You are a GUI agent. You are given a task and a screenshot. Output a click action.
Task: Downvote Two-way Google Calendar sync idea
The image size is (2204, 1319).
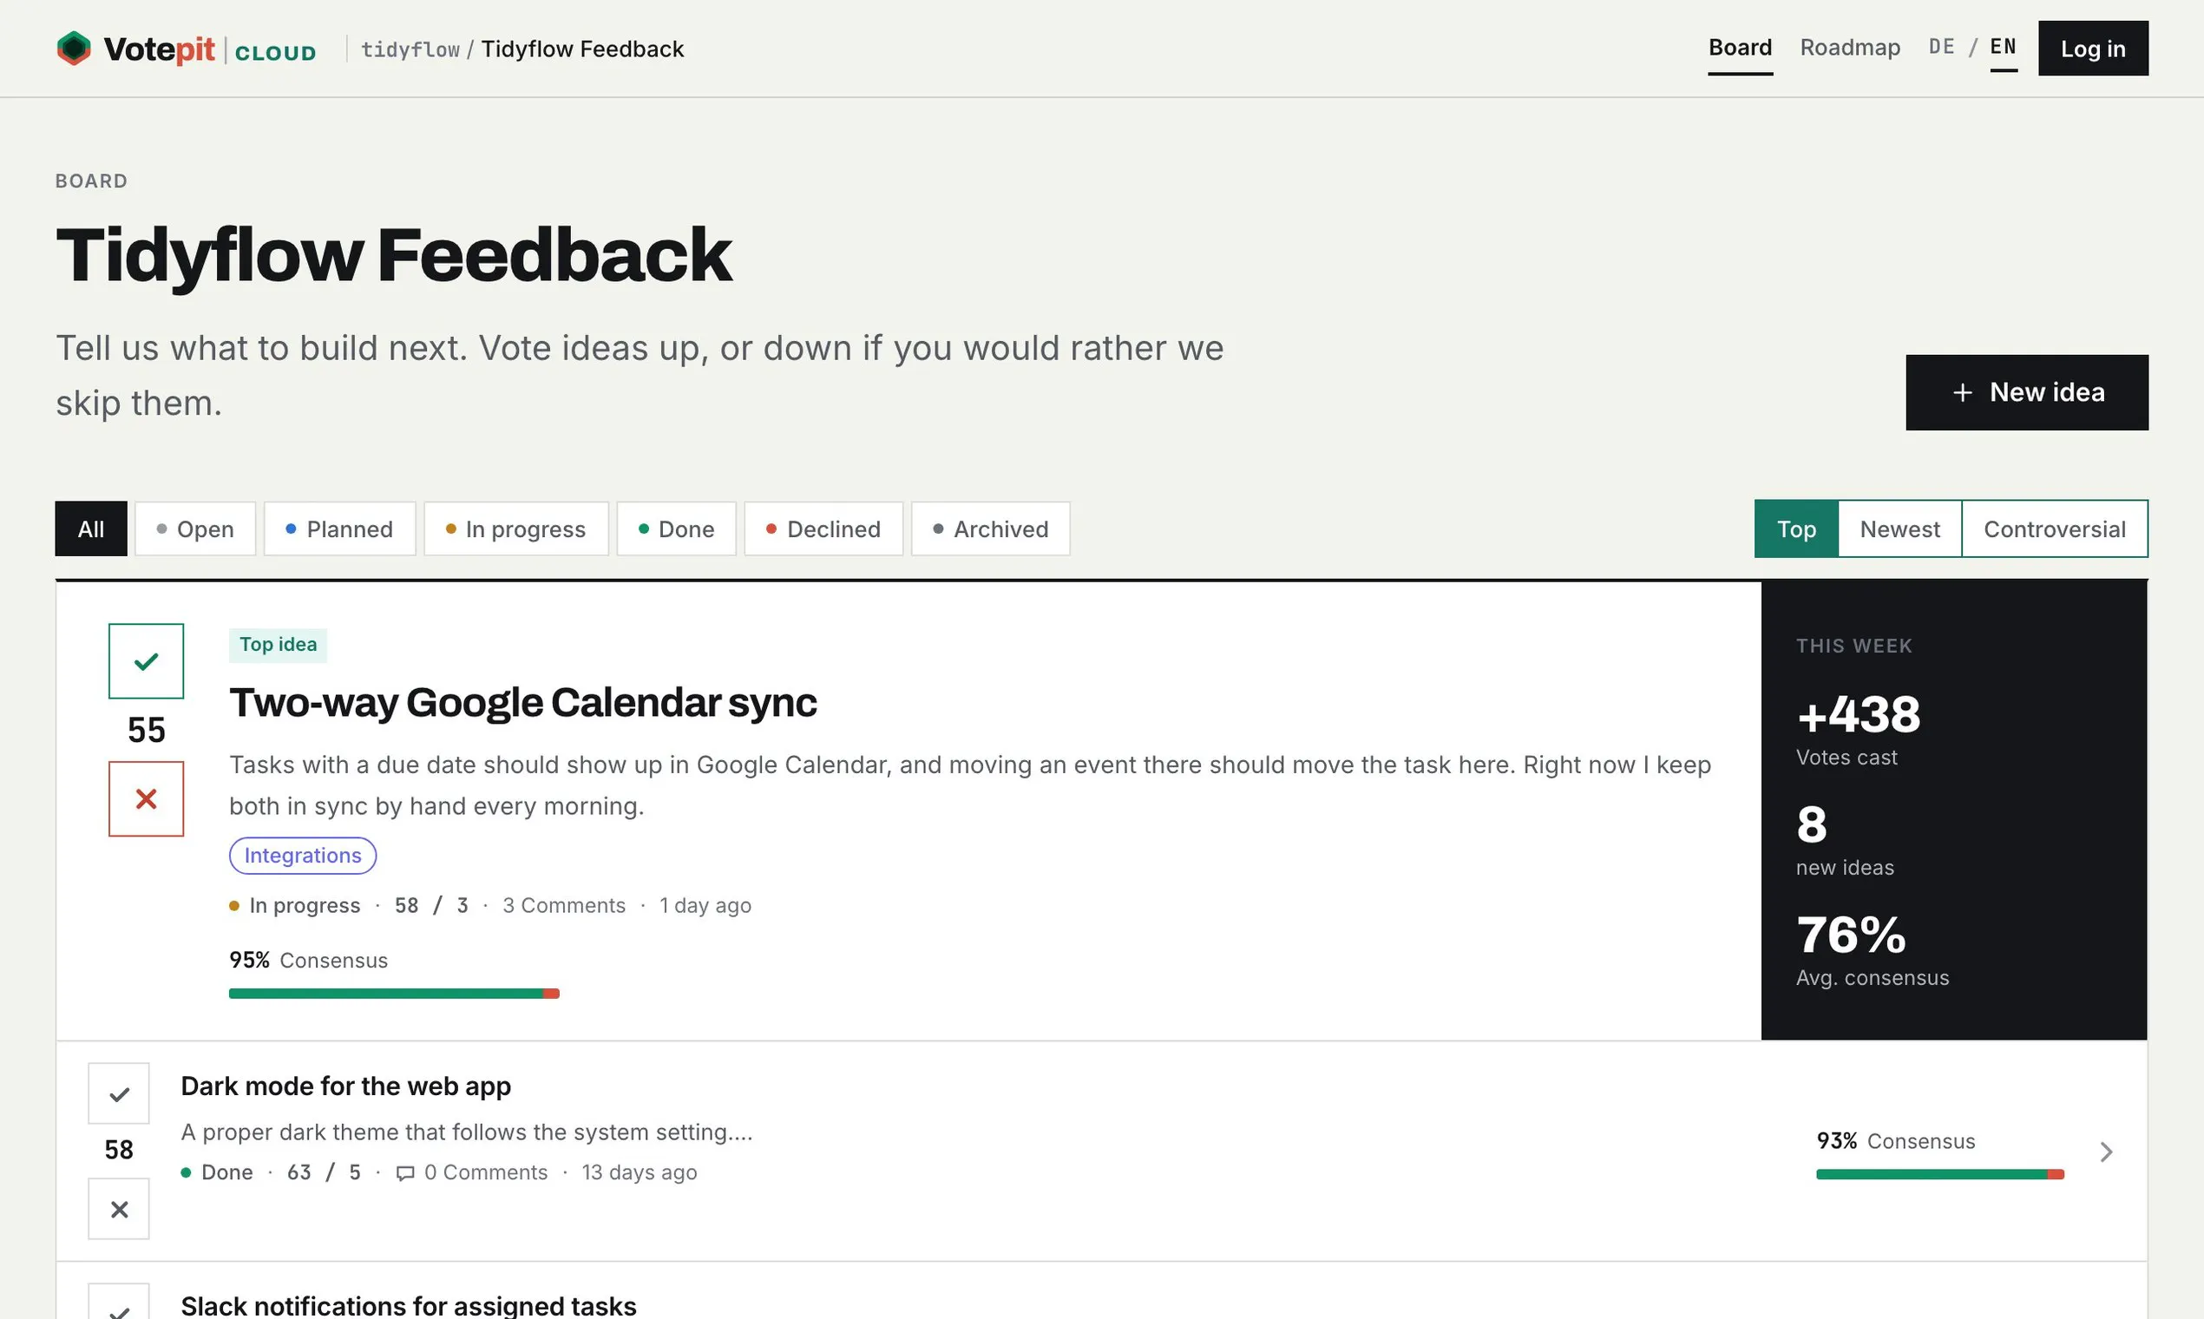147,798
